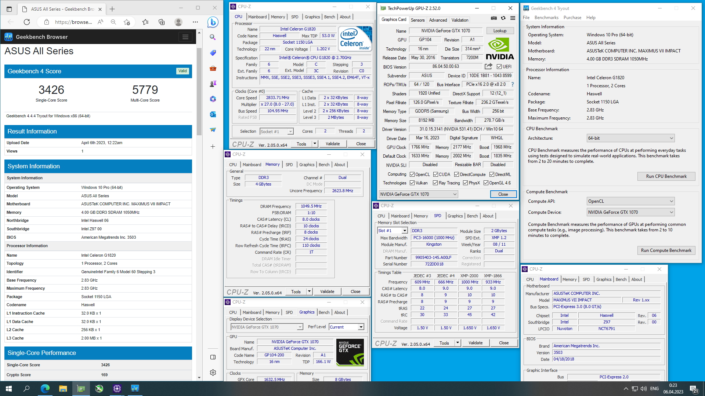
Task: Open Edge profile avatar
Action: point(178,22)
